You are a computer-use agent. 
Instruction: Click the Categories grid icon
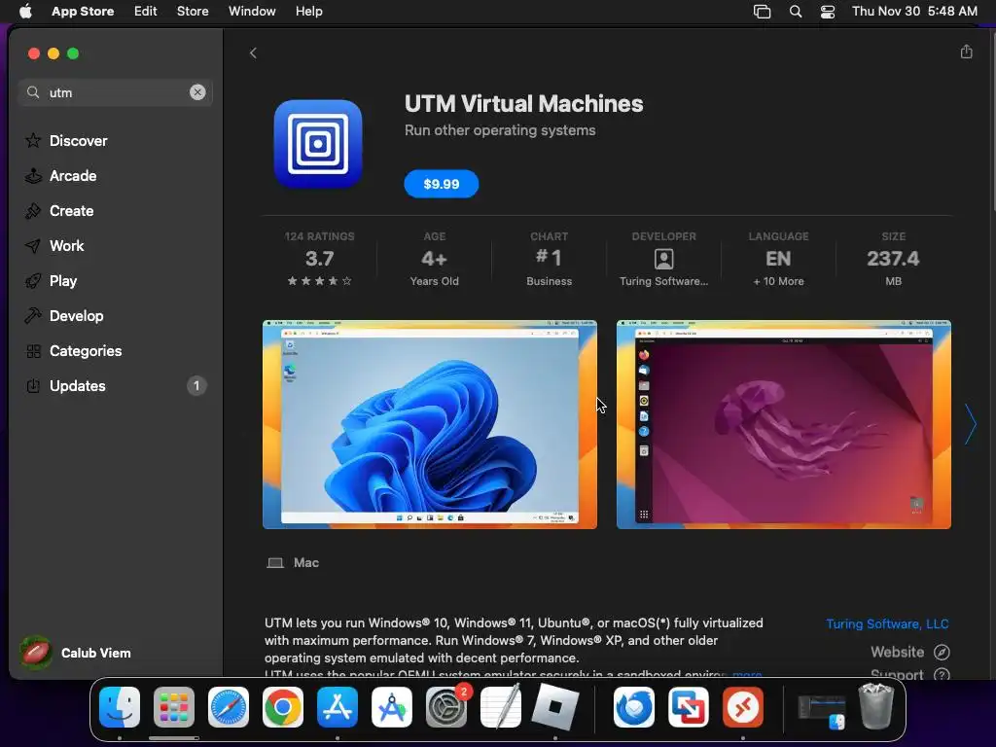33,350
